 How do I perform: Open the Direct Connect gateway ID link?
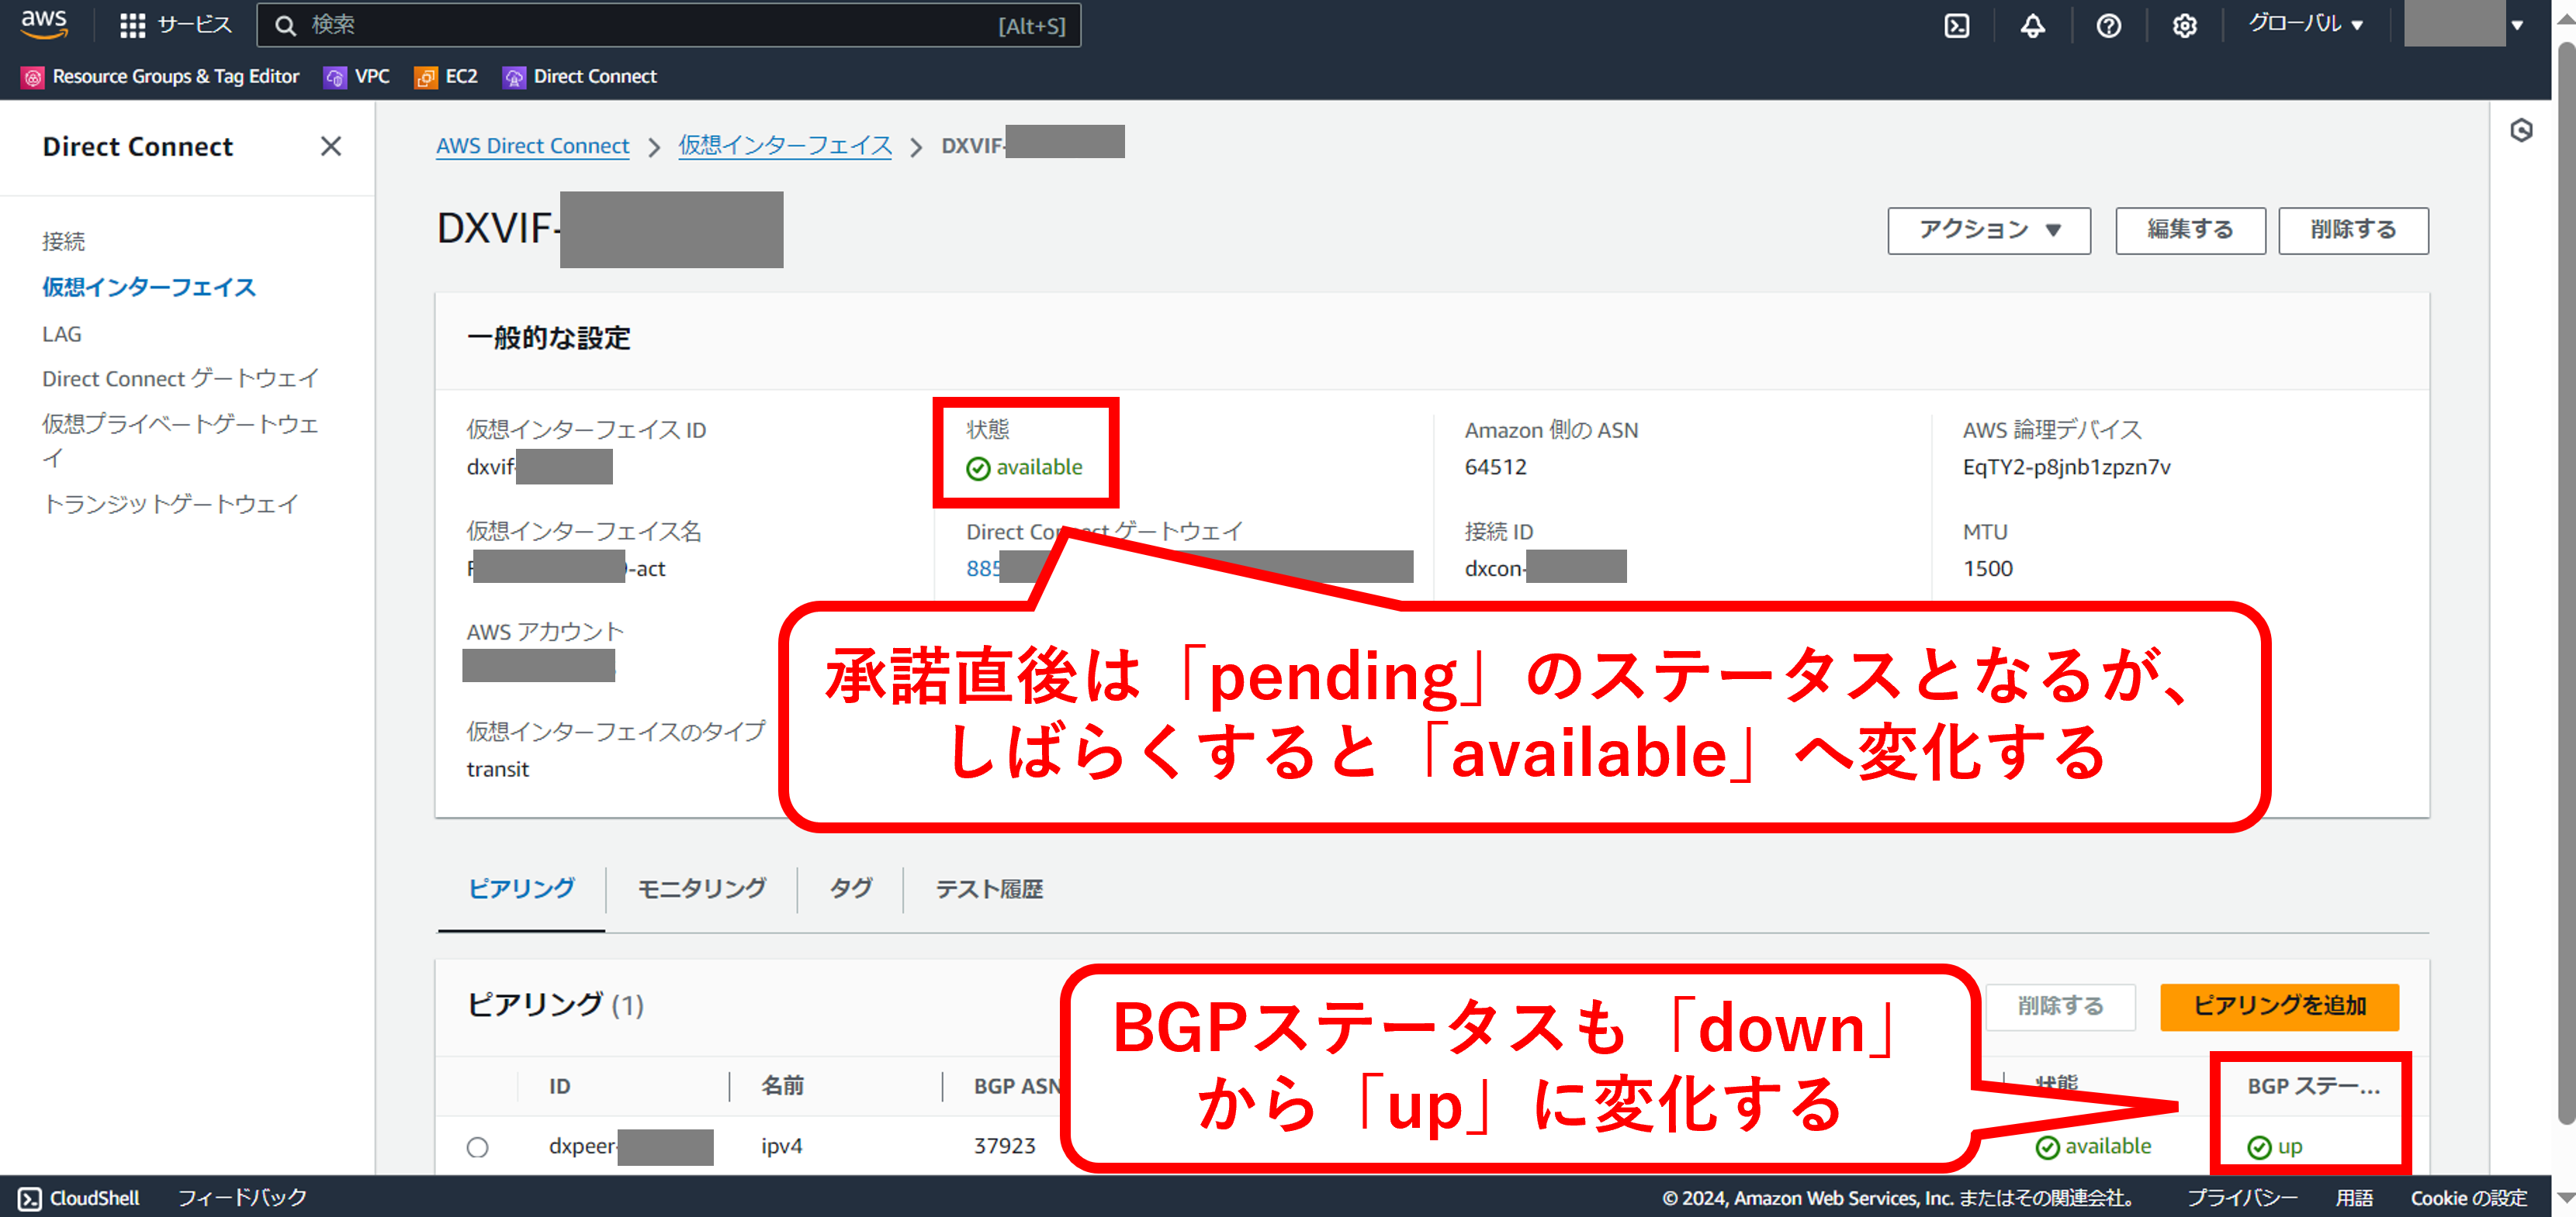(983, 568)
